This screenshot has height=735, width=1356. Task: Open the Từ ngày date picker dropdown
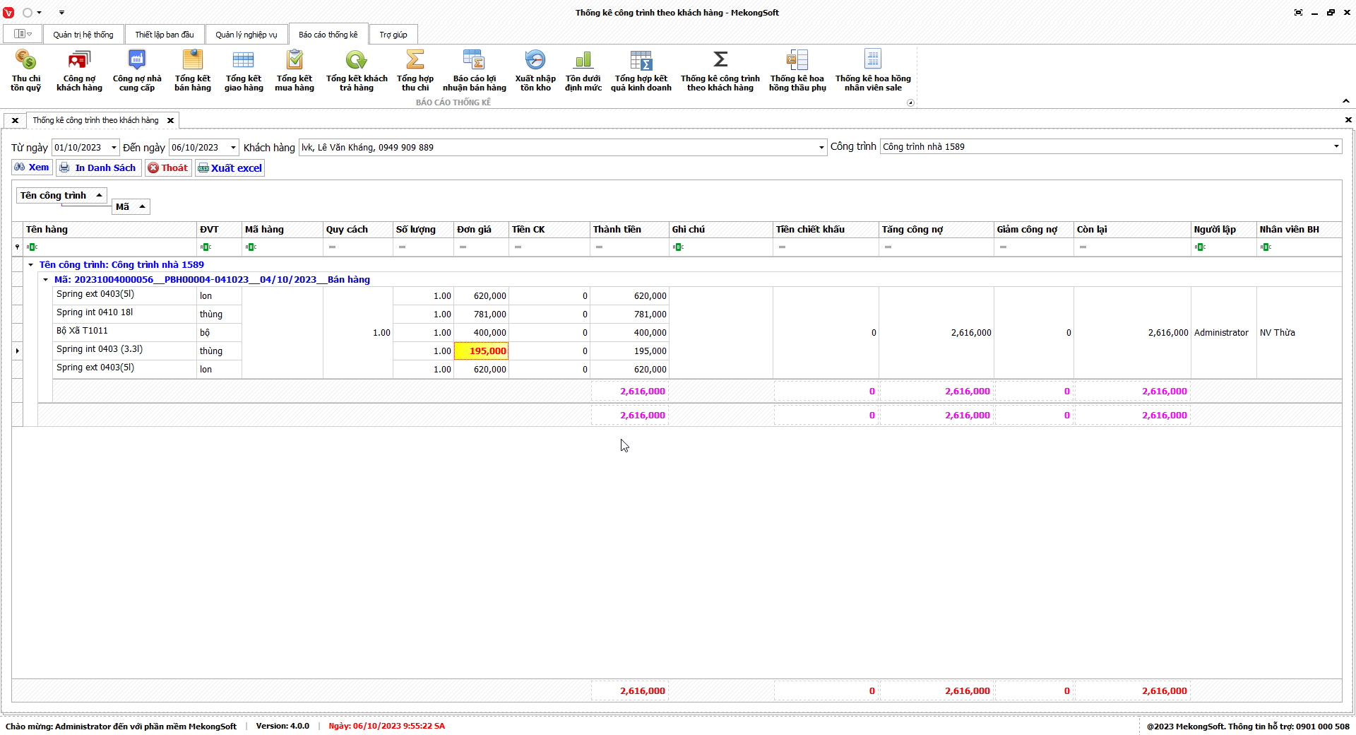click(x=114, y=148)
